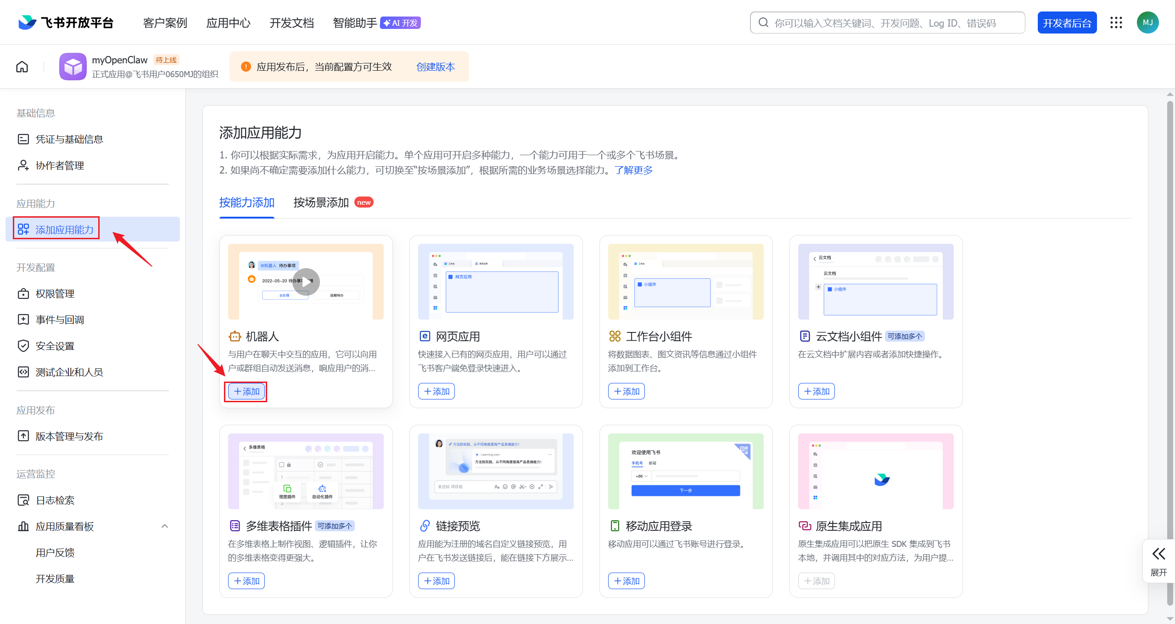1175x624 pixels.
Task: Add the 云文档小组件 capability
Action: point(817,391)
